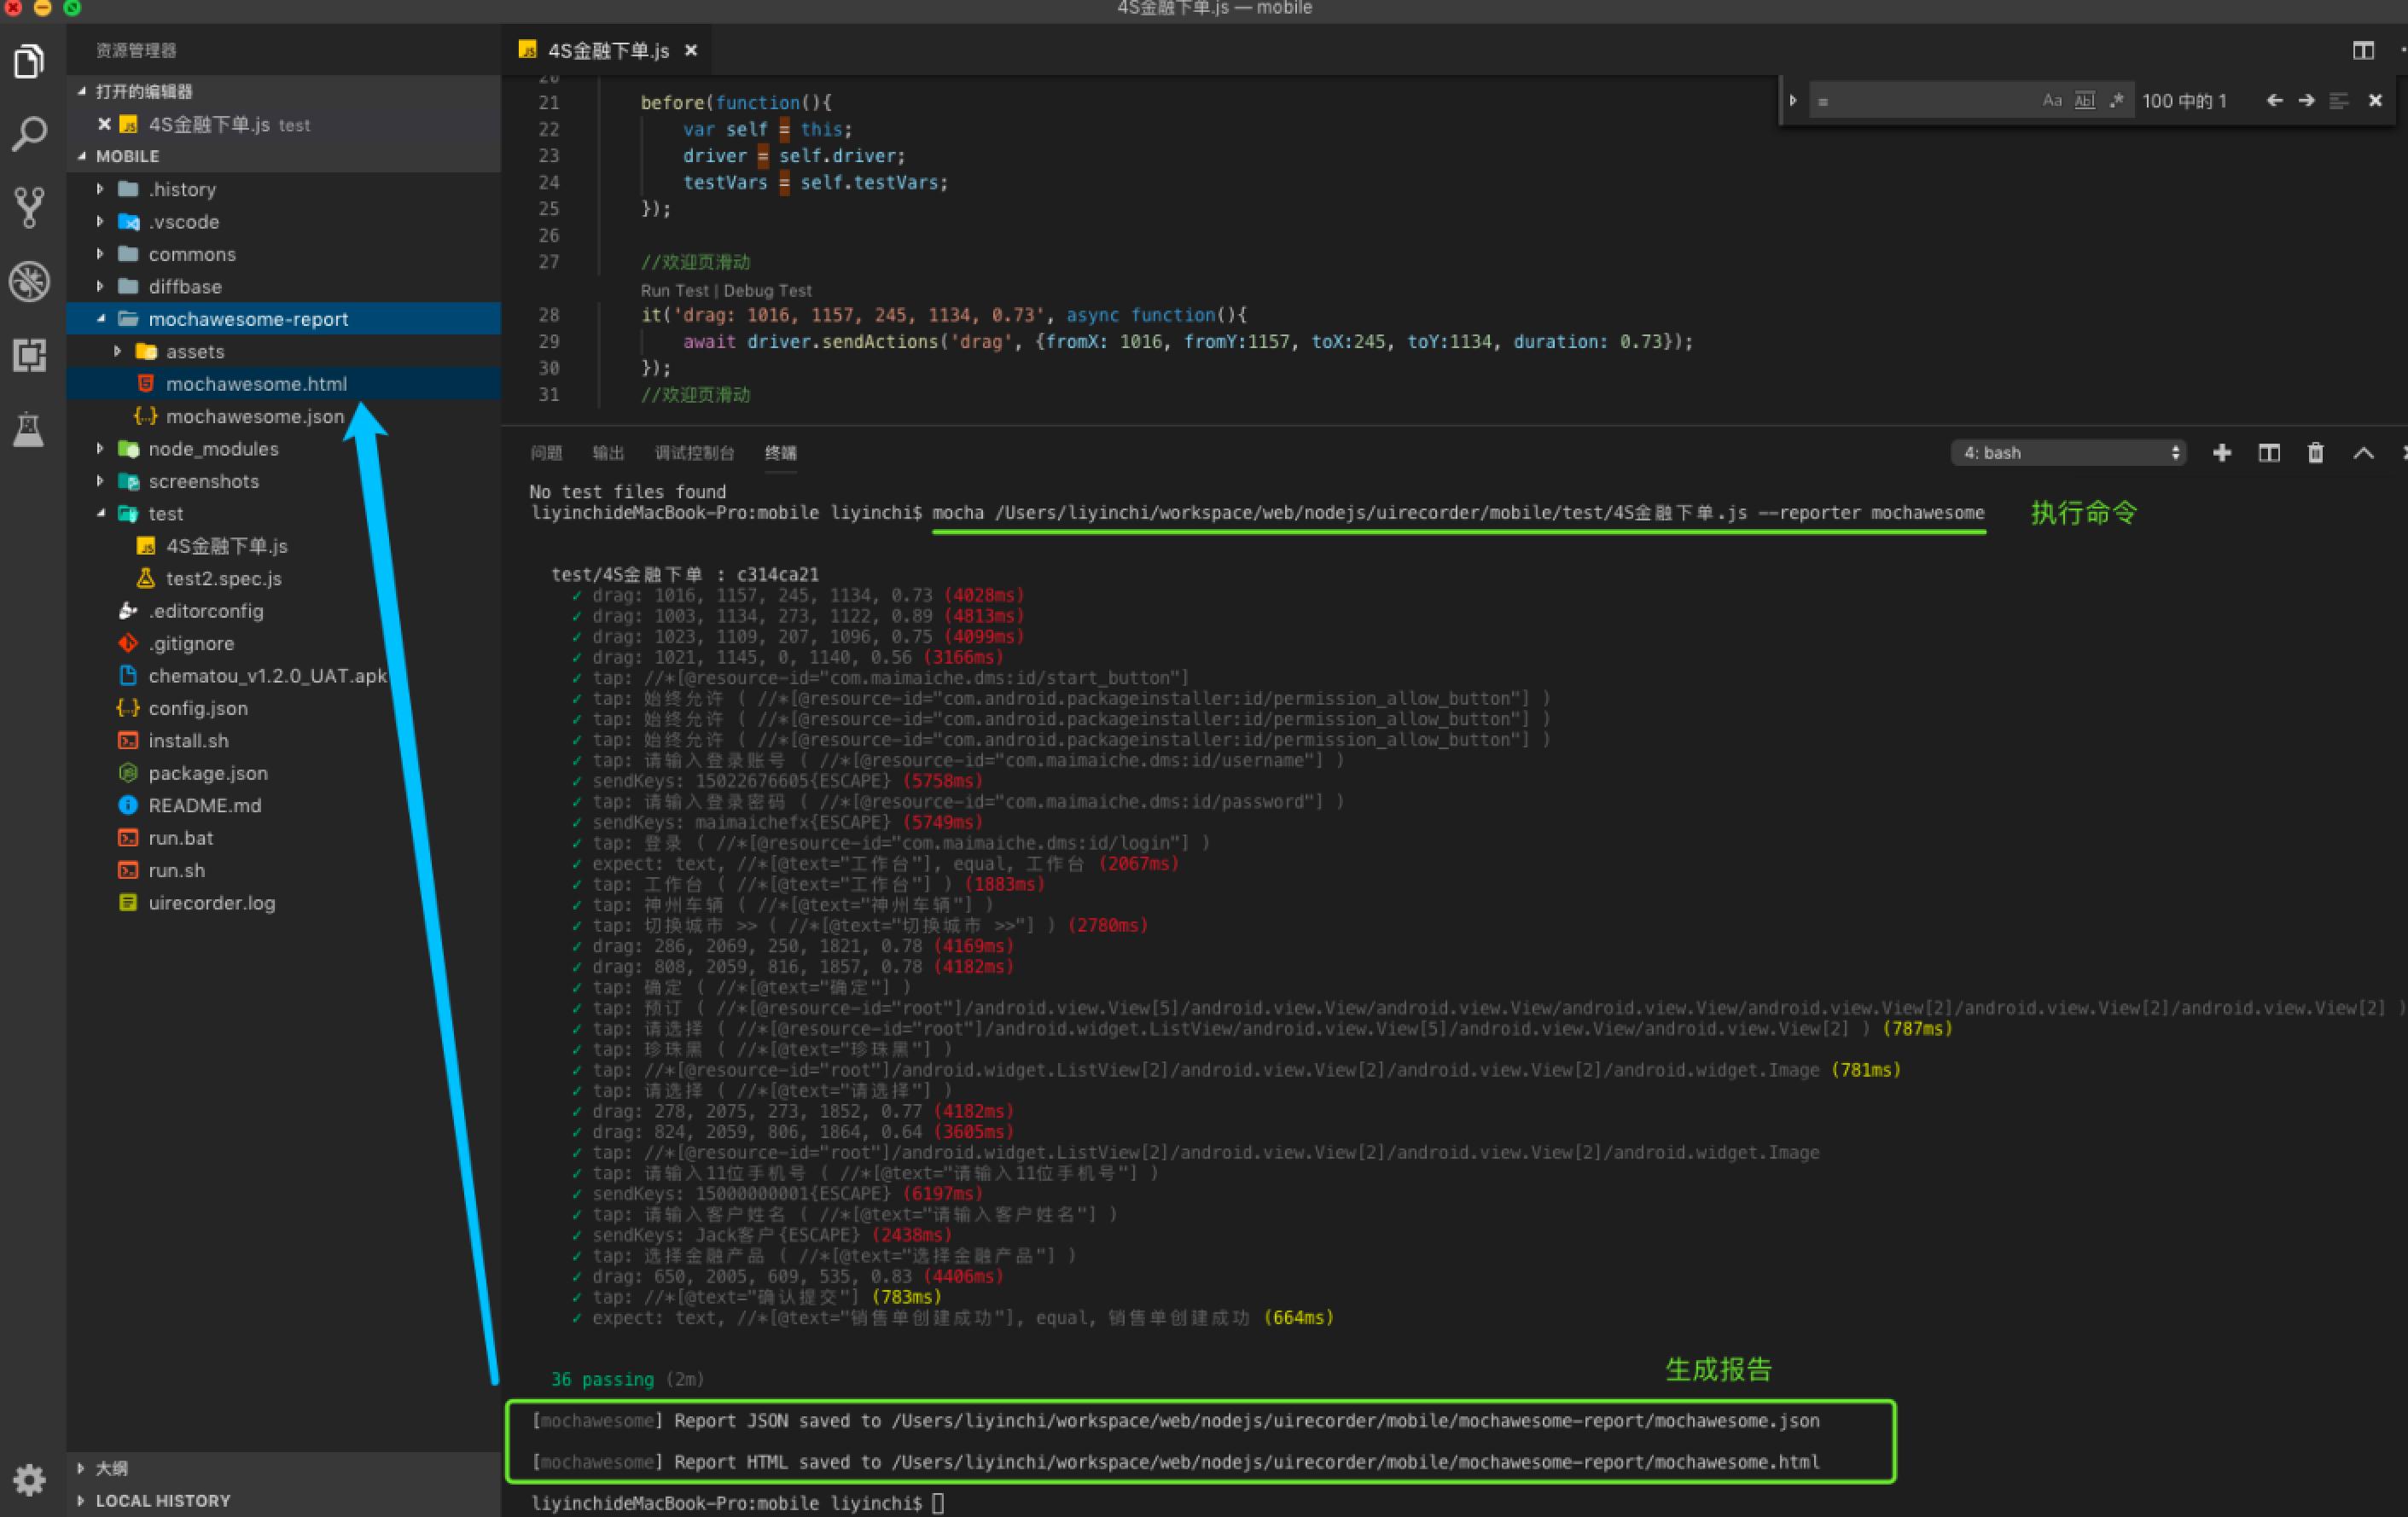The width and height of the screenshot is (2408, 1517).
Task: Expand the node_modules folder
Action: click(x=284, y=449)
